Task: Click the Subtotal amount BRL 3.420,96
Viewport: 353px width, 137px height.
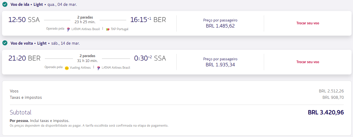Action: [326, 112]
